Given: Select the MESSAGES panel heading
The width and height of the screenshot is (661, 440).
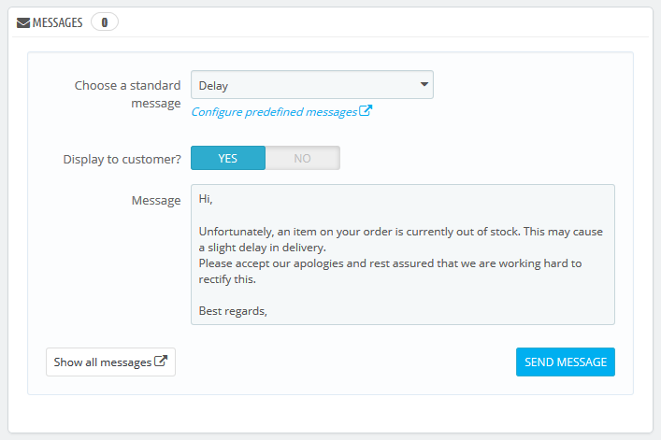Looking at the screenshot, I should tap(57, 22).
